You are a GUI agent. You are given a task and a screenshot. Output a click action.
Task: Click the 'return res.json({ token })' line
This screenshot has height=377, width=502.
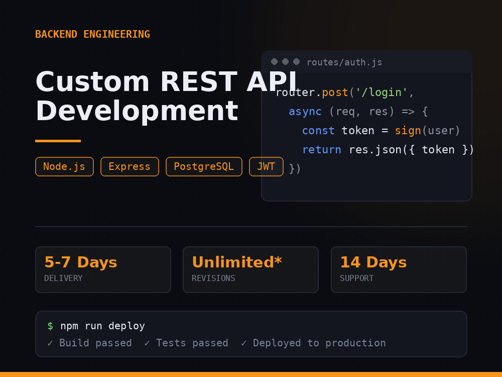click(388, 149)
